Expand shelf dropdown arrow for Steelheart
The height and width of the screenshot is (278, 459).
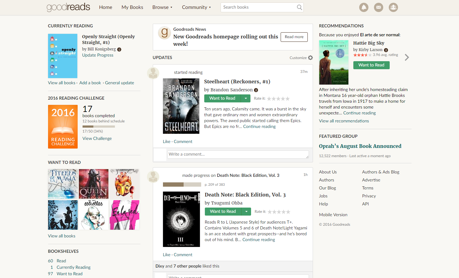click(x=246, y=98)
